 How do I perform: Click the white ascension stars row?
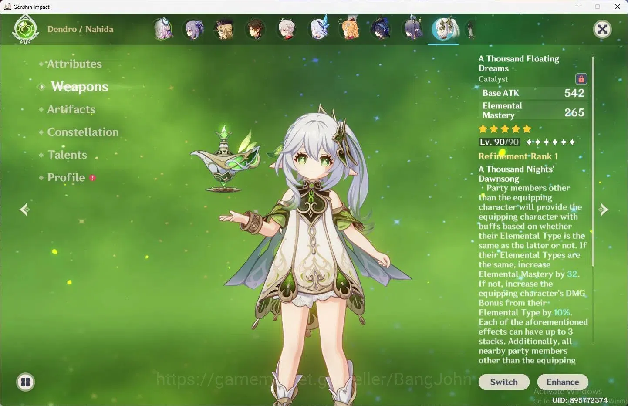pyautogui.click(x=550, y=142)
